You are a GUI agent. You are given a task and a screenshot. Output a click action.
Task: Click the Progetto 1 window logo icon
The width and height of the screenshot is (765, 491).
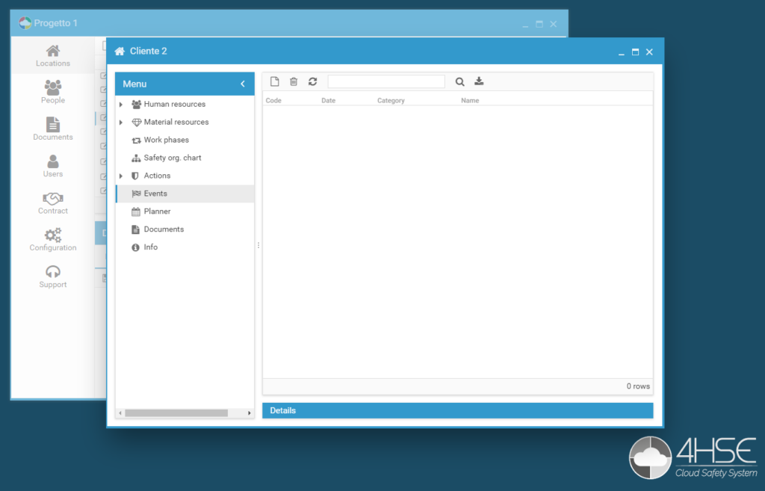coord(25,23)
